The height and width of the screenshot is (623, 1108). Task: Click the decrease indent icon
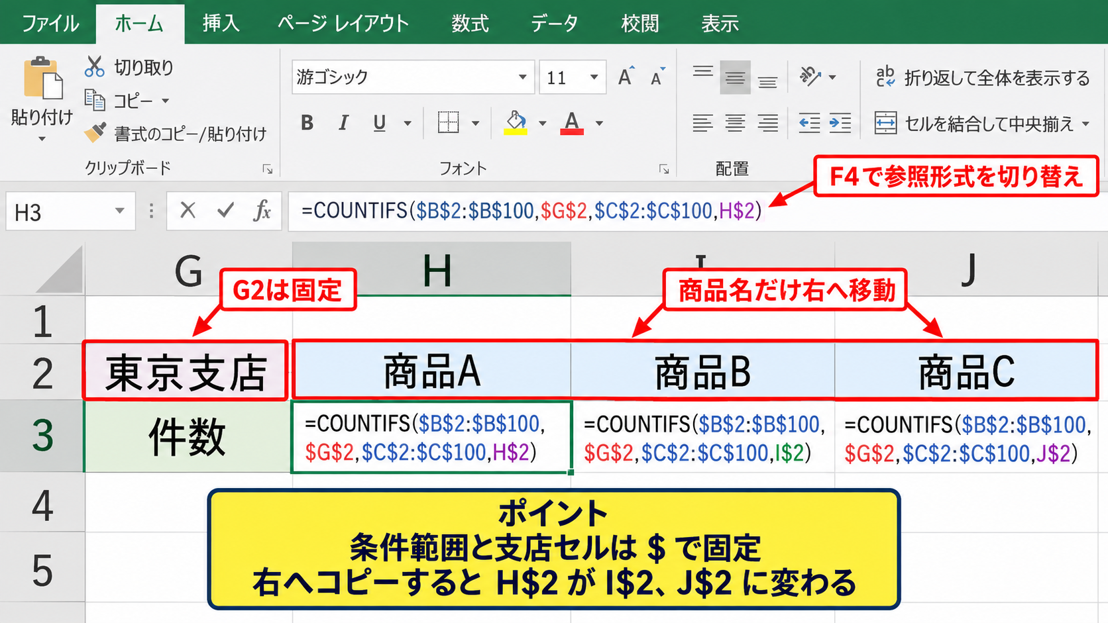[809, 123]
